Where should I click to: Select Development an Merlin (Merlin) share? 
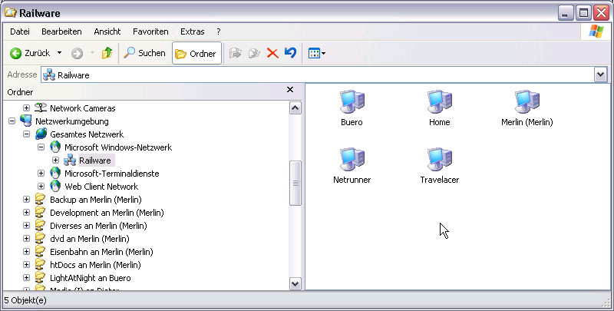[x=107, y=213]
